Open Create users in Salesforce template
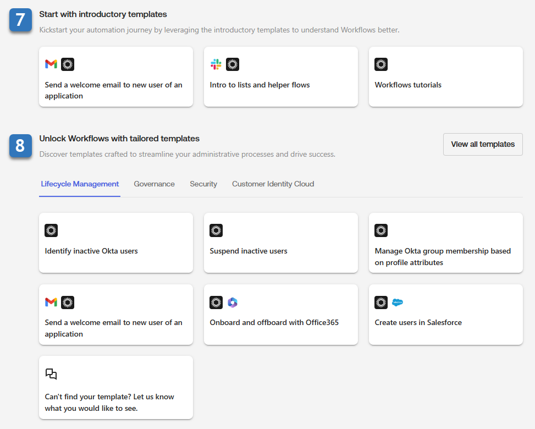The height and width of the screenshot is (429, 535). [418, 323]
